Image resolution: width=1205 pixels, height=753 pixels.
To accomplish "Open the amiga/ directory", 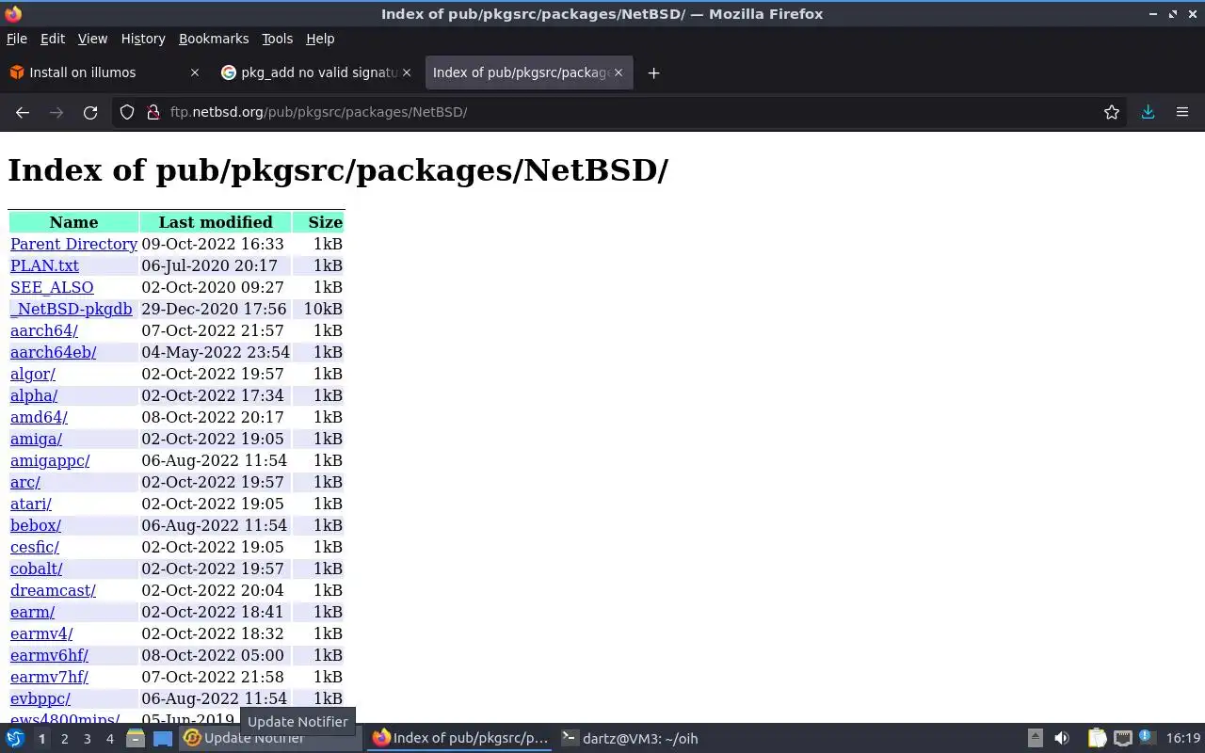I will pos(36,439).
